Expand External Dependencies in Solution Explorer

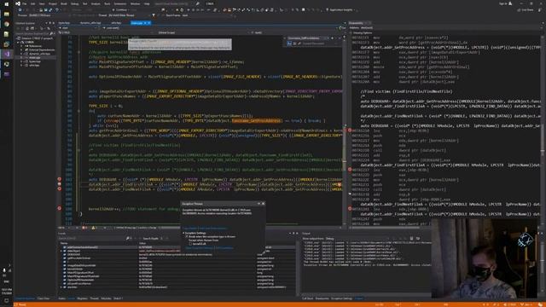click(x=21, y=49)
